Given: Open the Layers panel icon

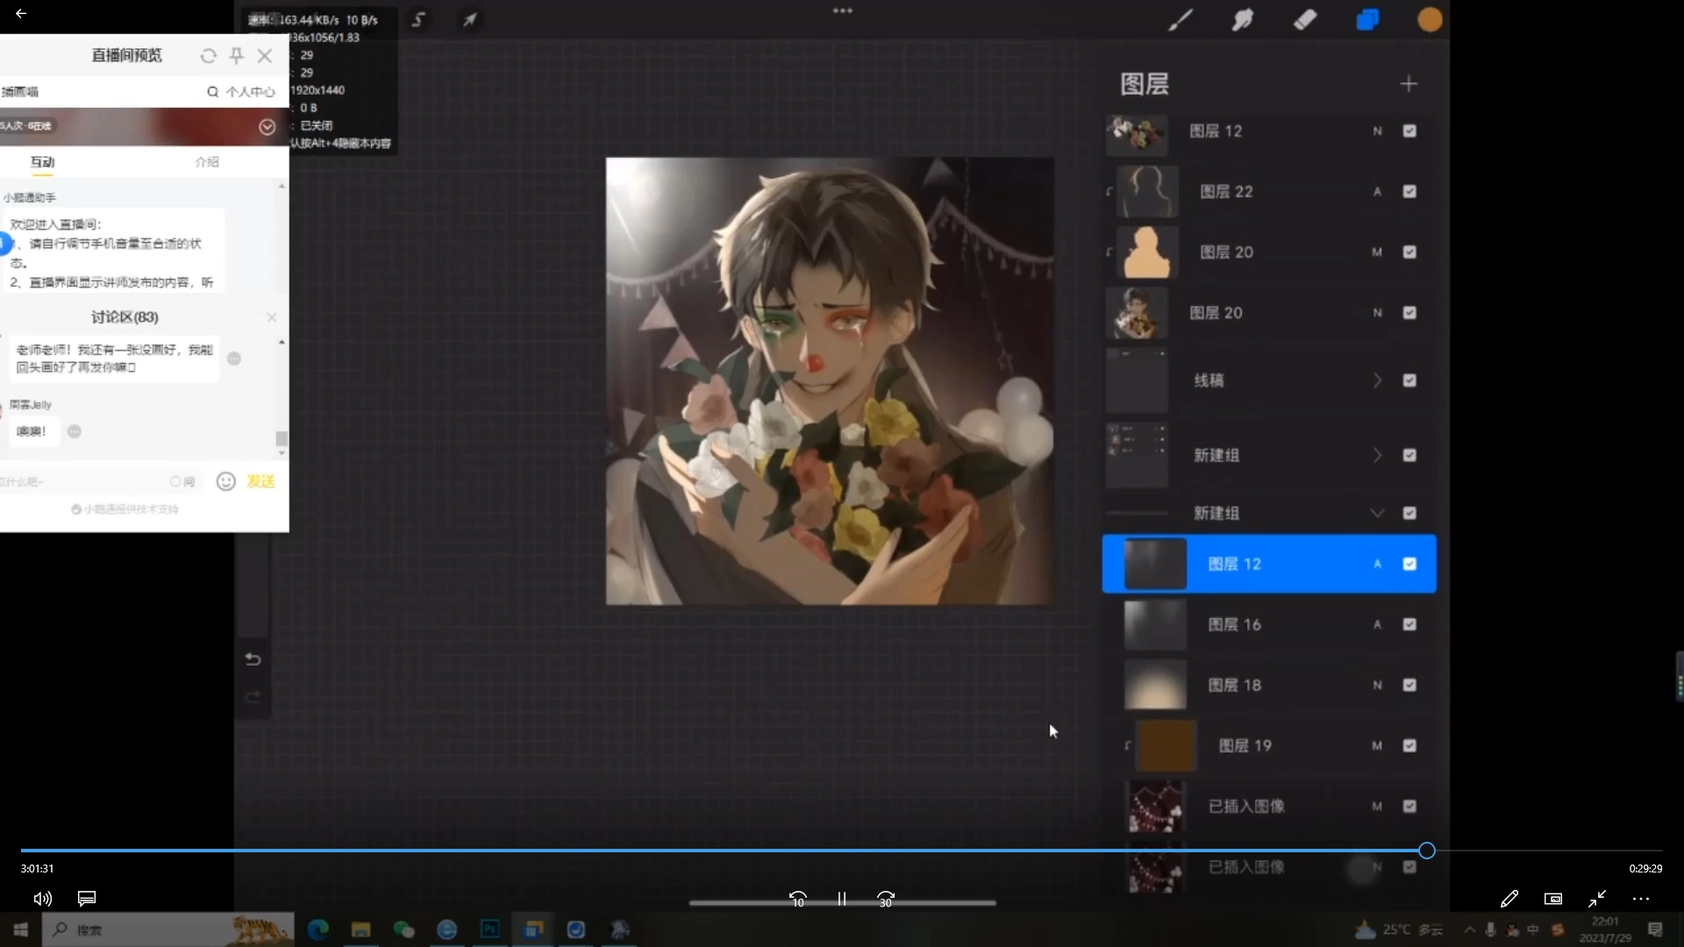Looking at the screenshot, I should coord(1367,19).
